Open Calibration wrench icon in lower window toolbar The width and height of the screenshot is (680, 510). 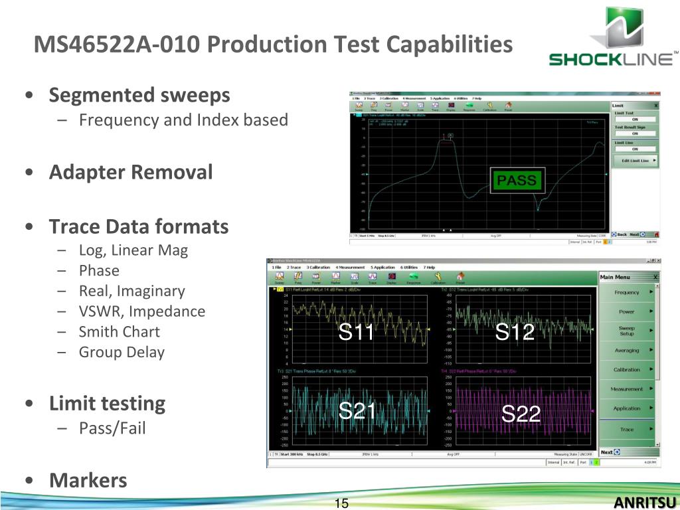(438, 278)
